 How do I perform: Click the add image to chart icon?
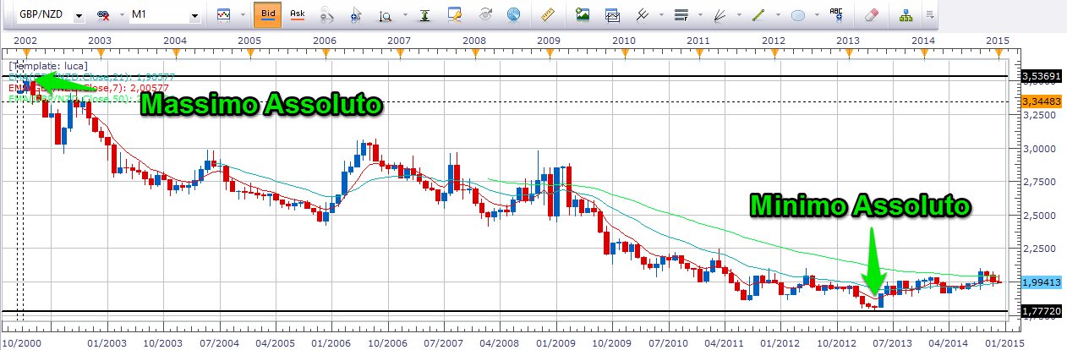click(582, 14)
